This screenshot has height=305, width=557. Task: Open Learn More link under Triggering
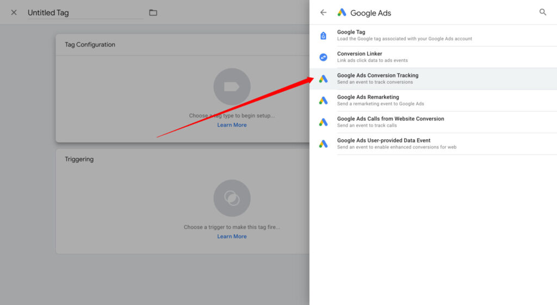(232, 236)
